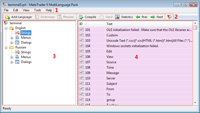200x113 pixels.
Task: Open the Edit menu
Action: 16,10
